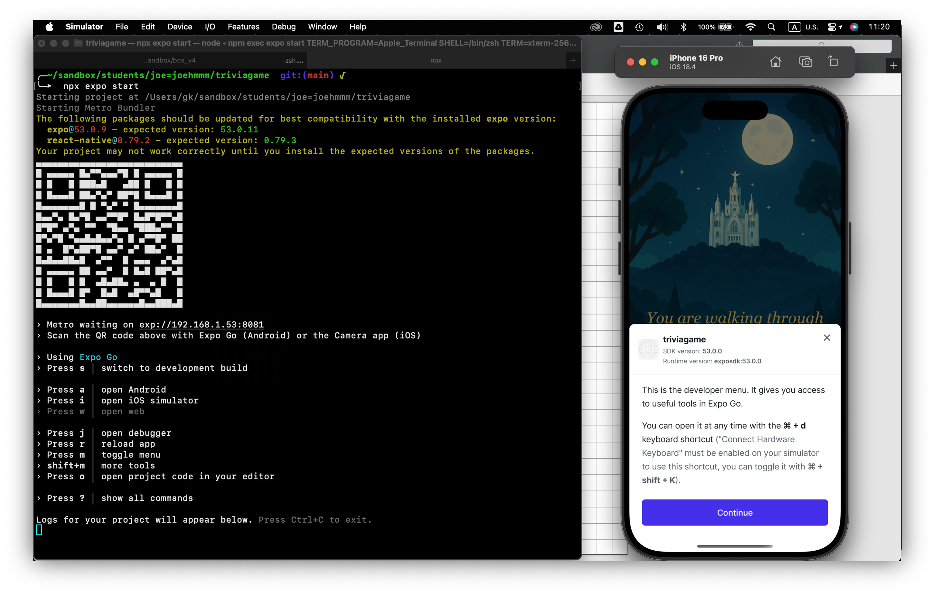Click 'react-native@0.79.2' package warning line
Screen dimensions: 935x594
172,141
